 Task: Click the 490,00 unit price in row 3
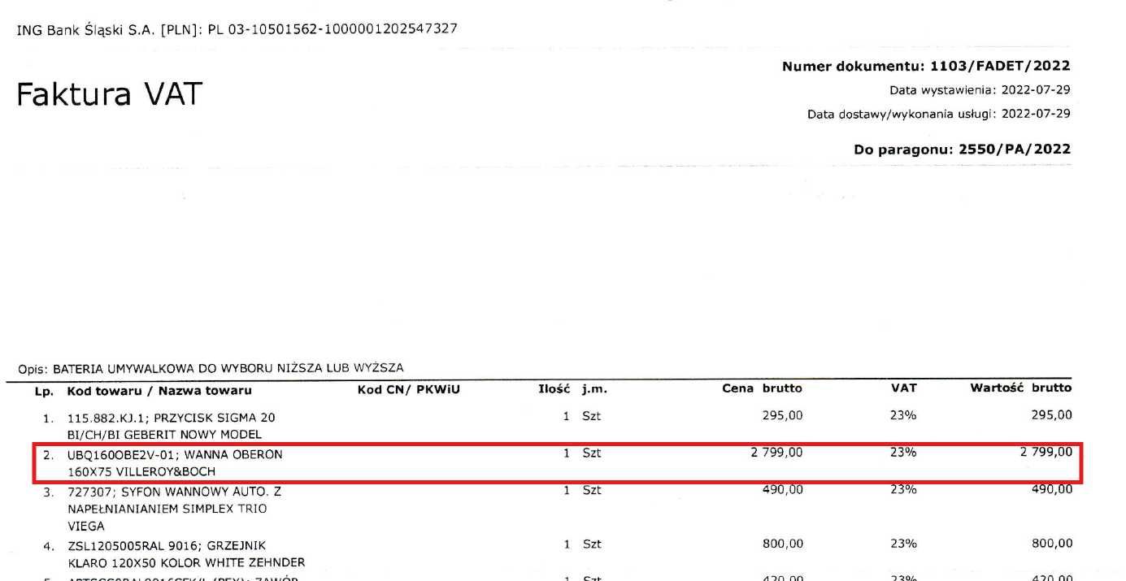(783, 490)
